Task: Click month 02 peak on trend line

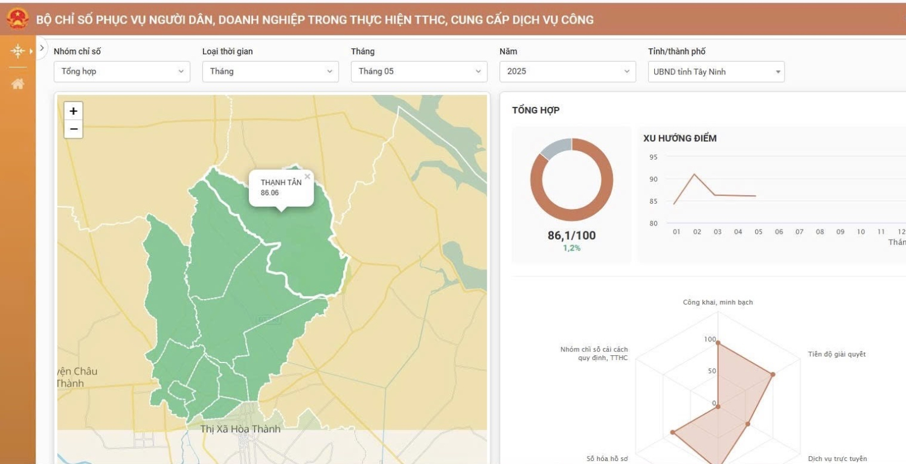Action: 695,174
